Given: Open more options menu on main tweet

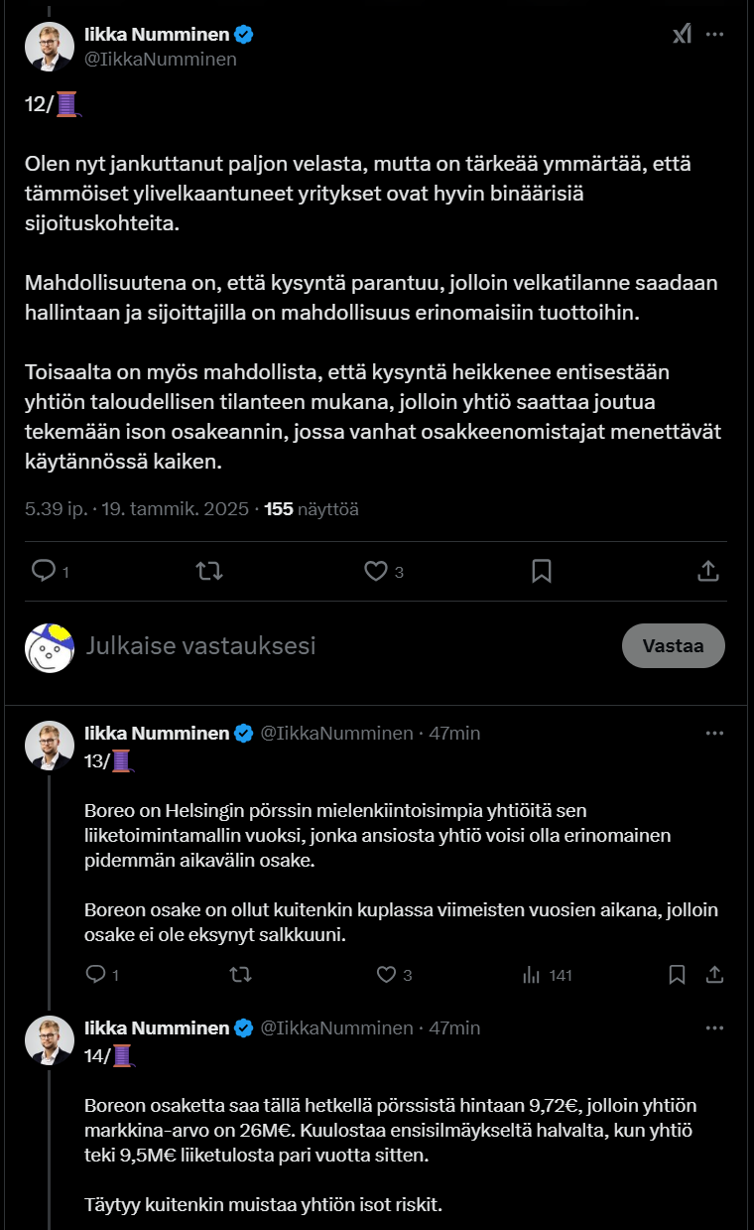Looking at the screenshot, I should [714, 34].
